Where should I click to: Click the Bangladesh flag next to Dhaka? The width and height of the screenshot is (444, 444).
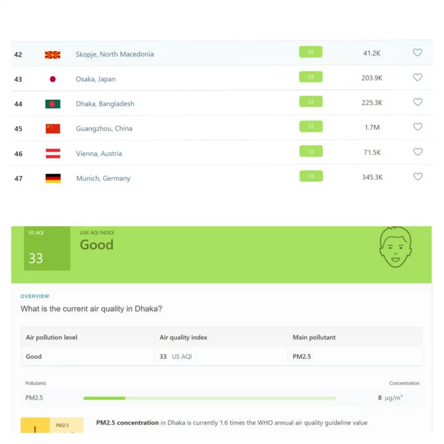[x=53, y=104]
